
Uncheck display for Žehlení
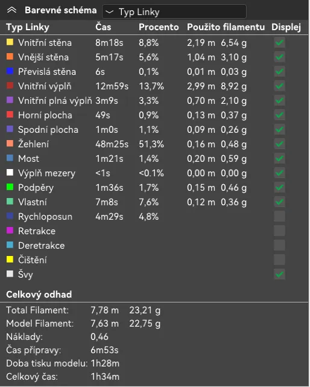279,144
